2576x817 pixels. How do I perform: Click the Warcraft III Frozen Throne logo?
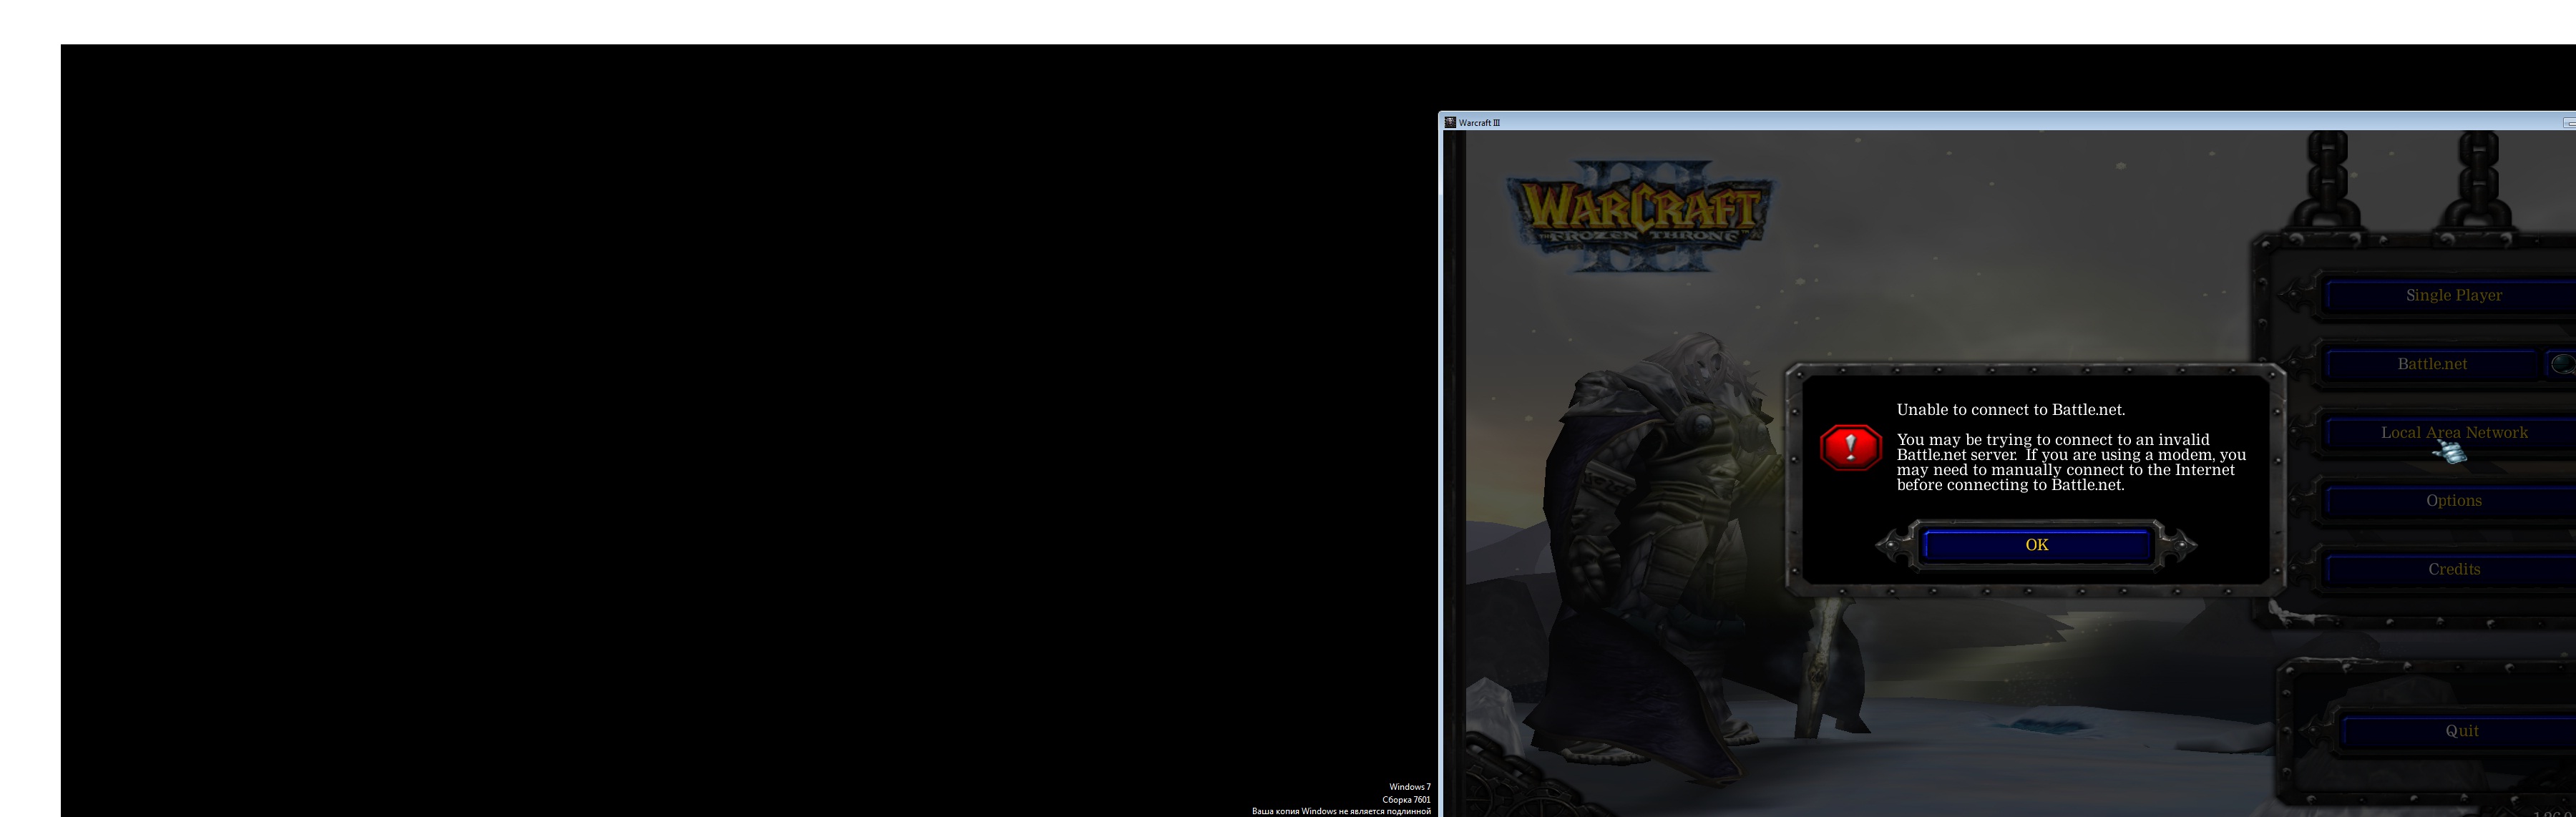[x=1640, y=216]
